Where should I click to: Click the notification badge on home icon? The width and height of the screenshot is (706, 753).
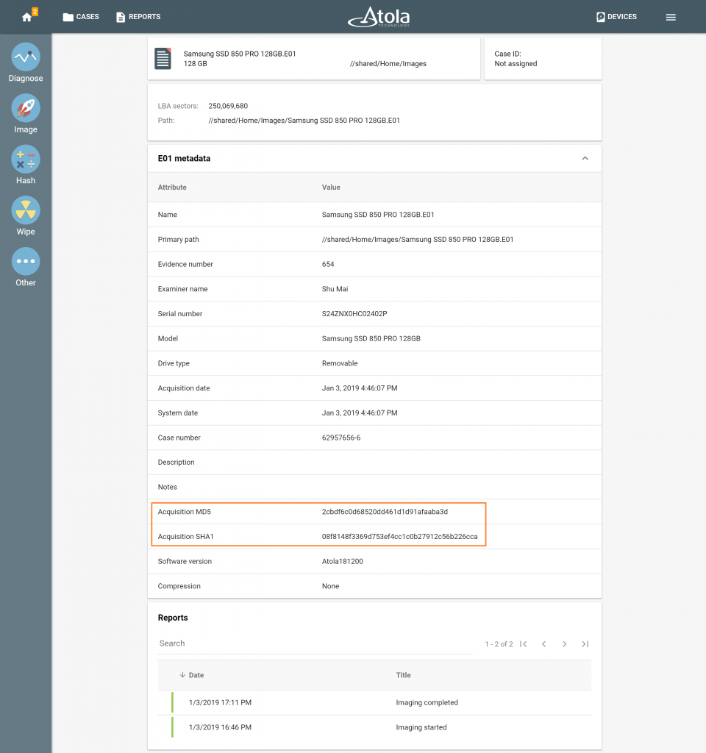(x=35, y=12)
